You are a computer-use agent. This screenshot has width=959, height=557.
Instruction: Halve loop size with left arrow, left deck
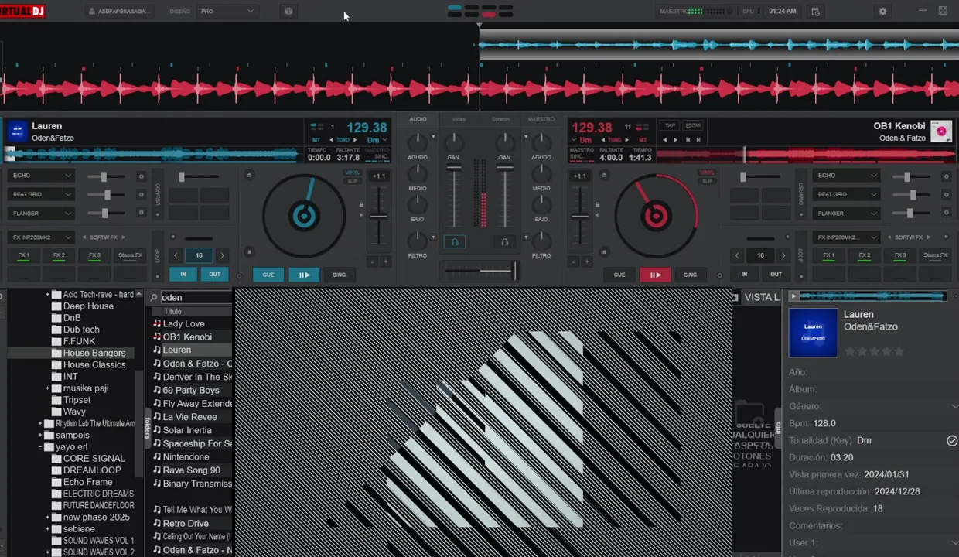click(x=176, y=255)
